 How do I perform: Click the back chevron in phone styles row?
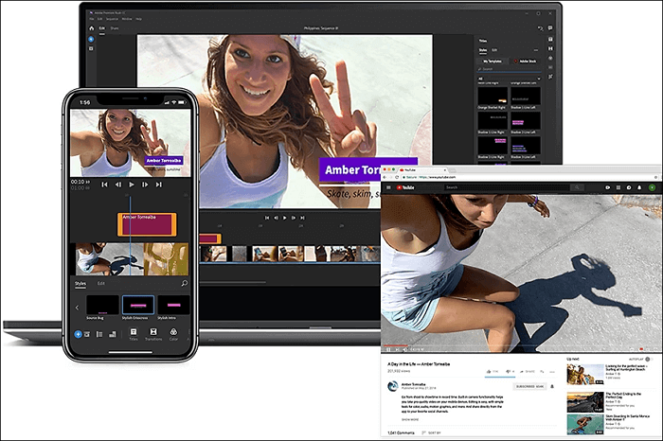point(78,308)
